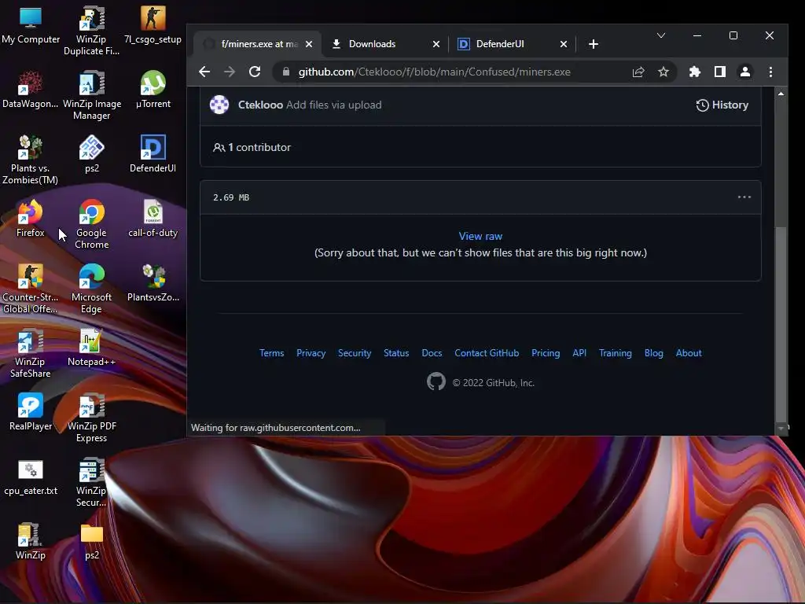Screen dimensions: 805x604
Task: Open cpu_eater.txt file icon
Action: coord(31,477)
